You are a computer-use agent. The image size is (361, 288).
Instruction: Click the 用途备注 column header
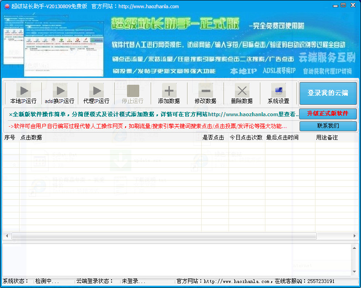pos(336,138)
